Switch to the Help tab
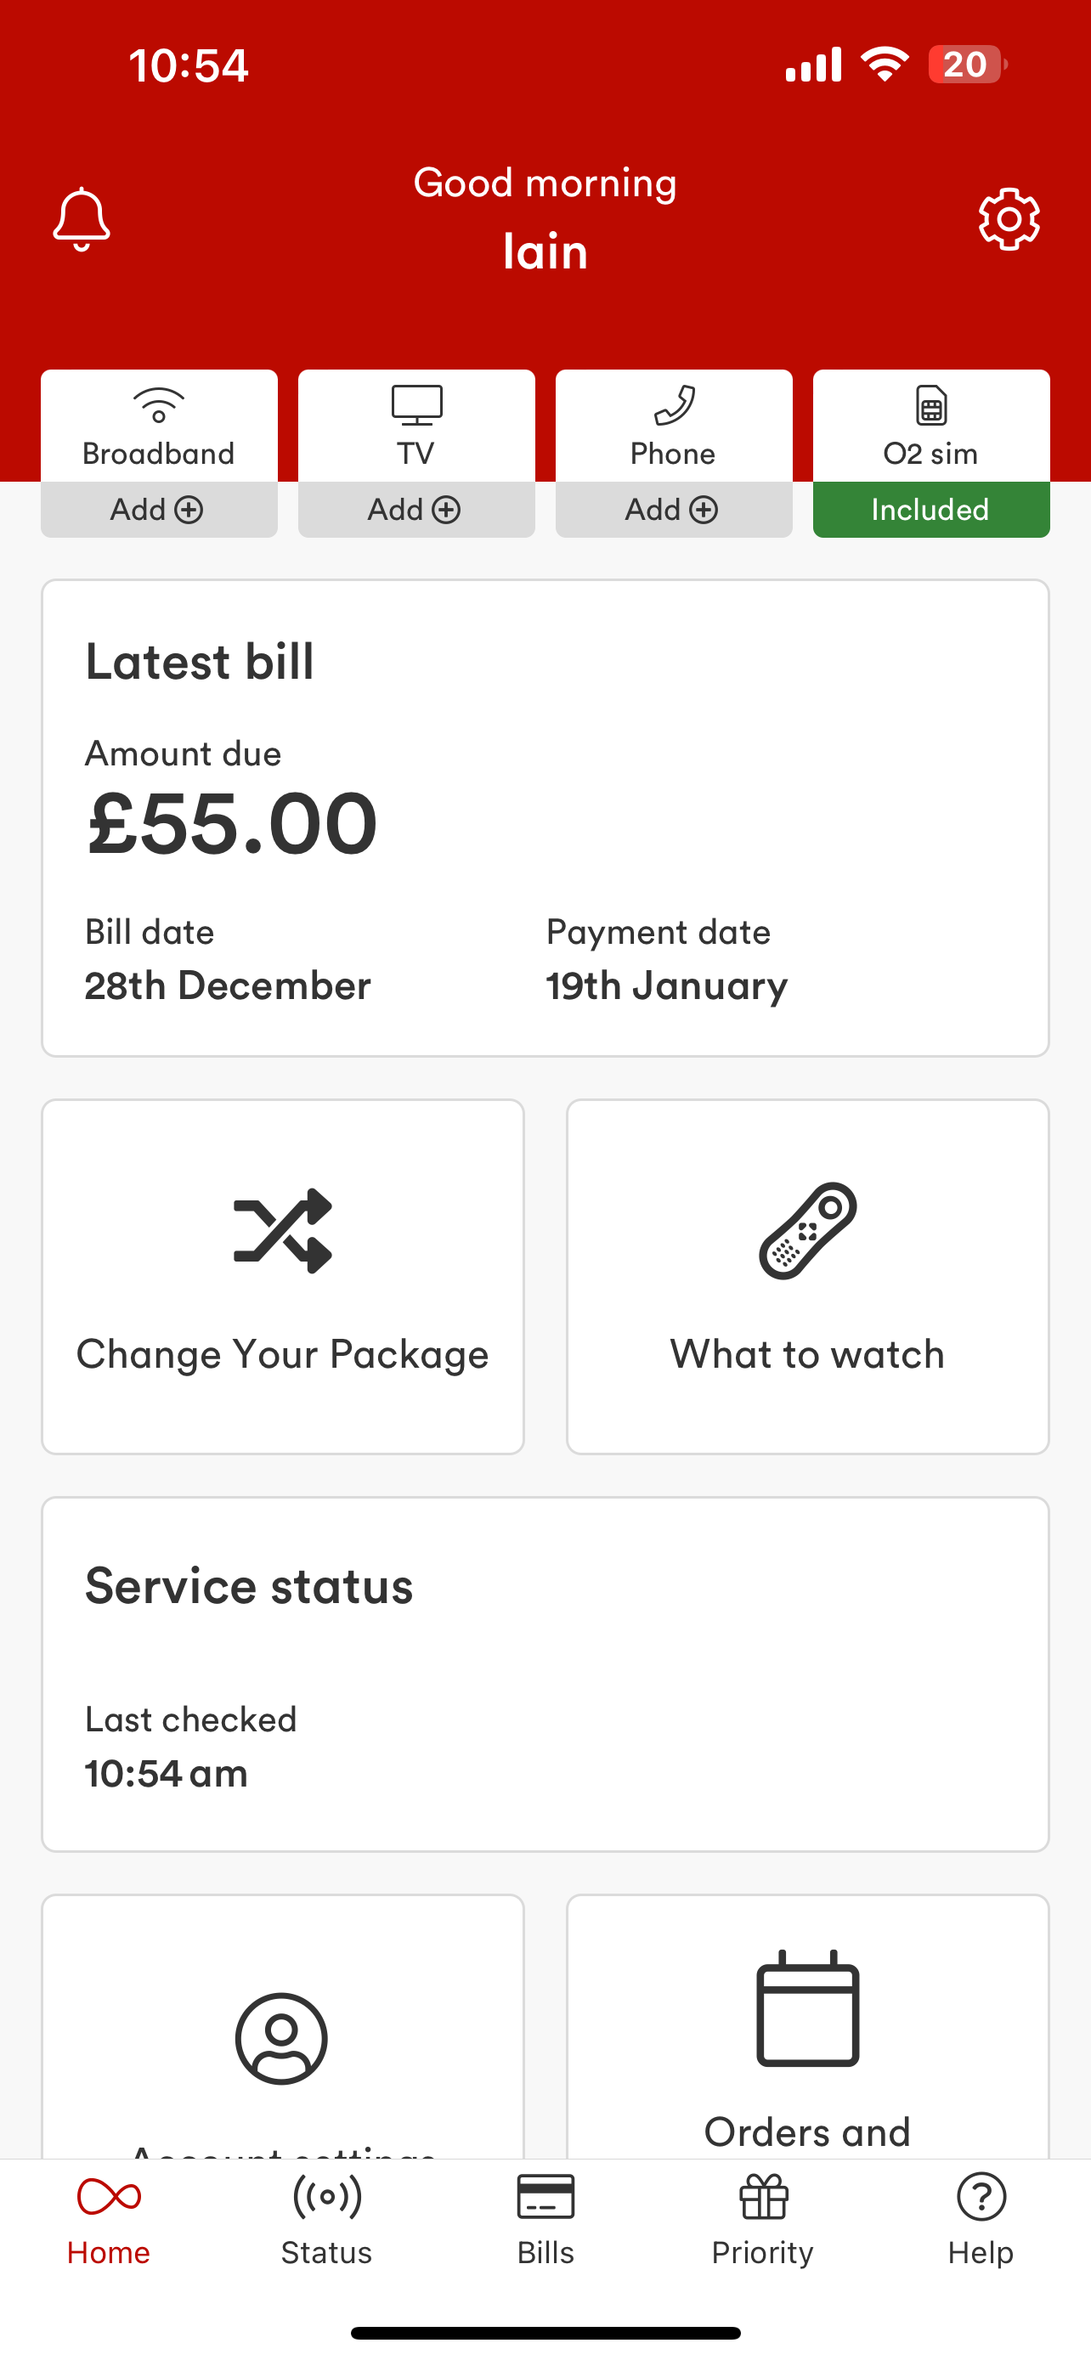Image resolution: width=1091 pixels, height=2360 pixels. point(981,2219)
